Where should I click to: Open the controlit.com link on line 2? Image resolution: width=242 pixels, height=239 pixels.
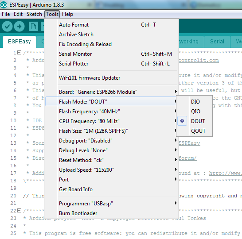[x=199, y=60]
